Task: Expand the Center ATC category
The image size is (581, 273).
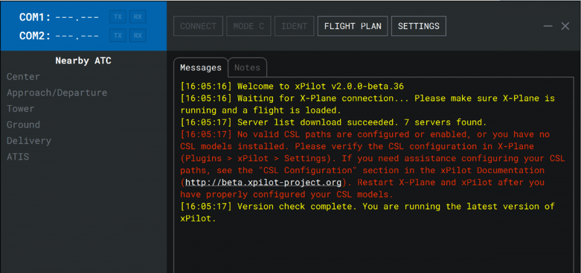Action: 23,77
